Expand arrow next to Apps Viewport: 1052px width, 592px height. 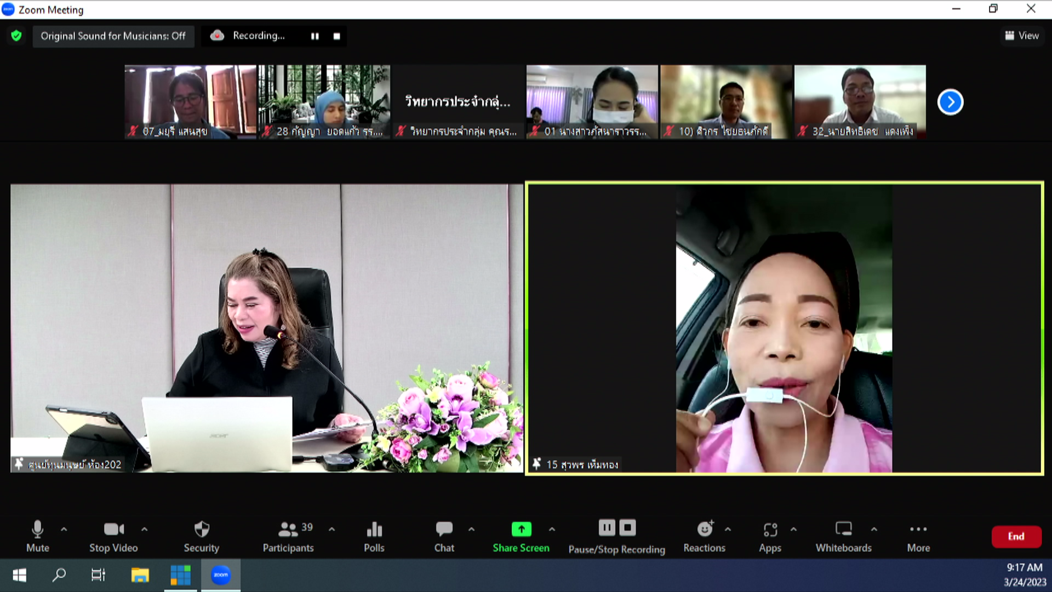[x=794, y=530]
